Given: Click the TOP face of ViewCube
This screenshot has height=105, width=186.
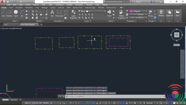Looking at the screenshot, I should click(177, 35).
